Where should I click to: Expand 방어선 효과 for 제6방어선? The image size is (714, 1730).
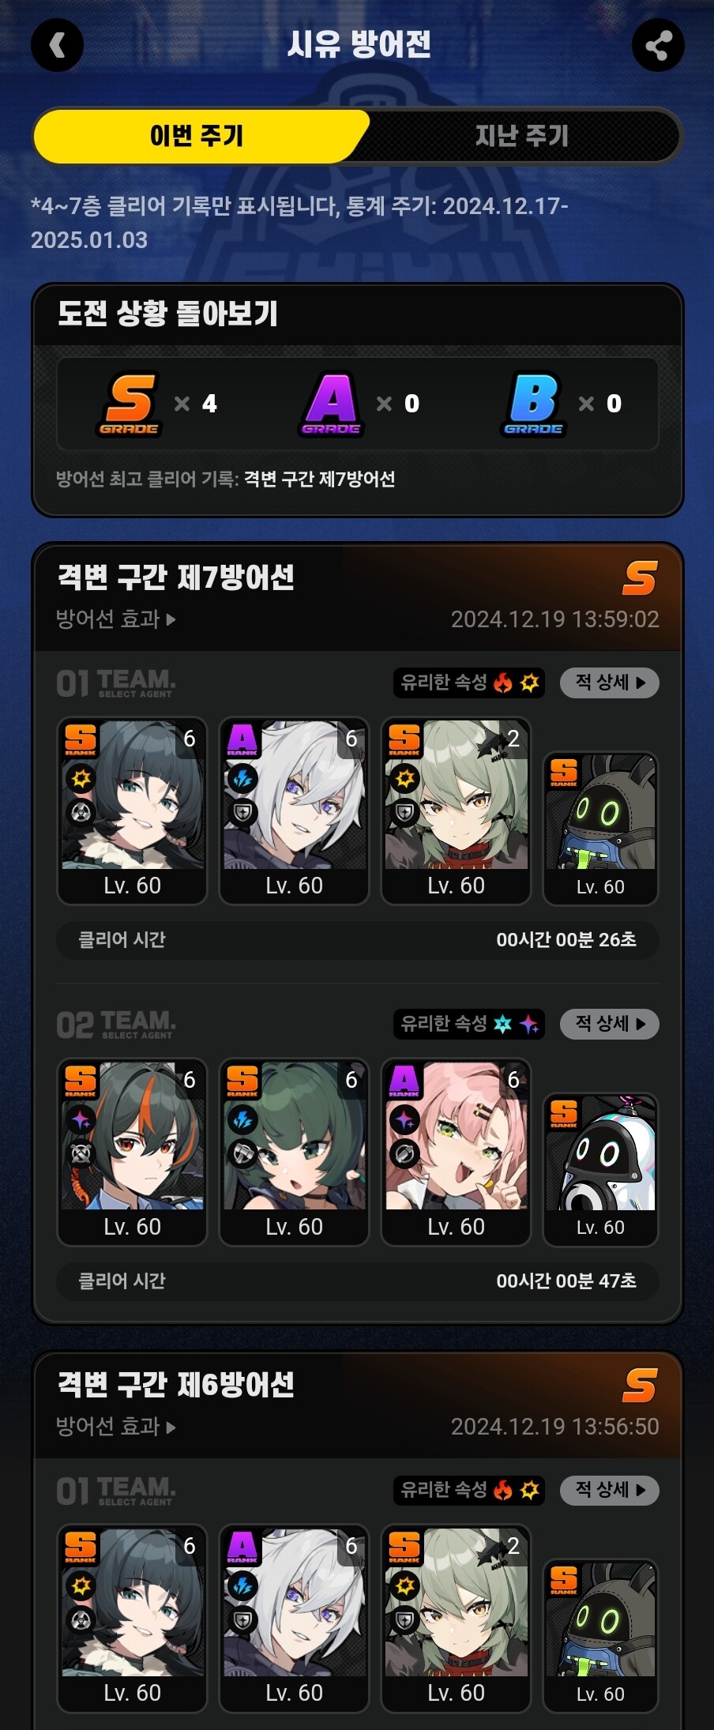click(x=116, y=1427)
